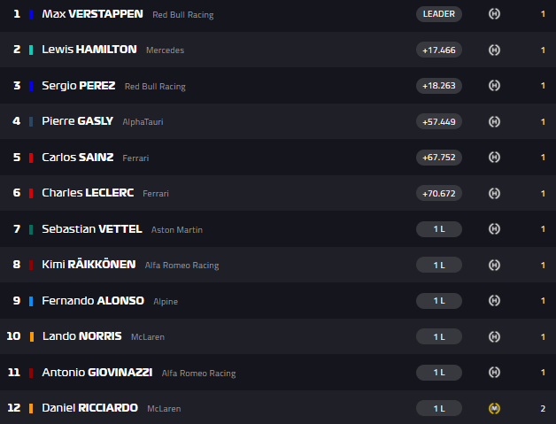Open Antonio Giovinazzi's driver entry
Image resolution: width=556 pixels, height=424 pixels.
(x=97, y=373)
